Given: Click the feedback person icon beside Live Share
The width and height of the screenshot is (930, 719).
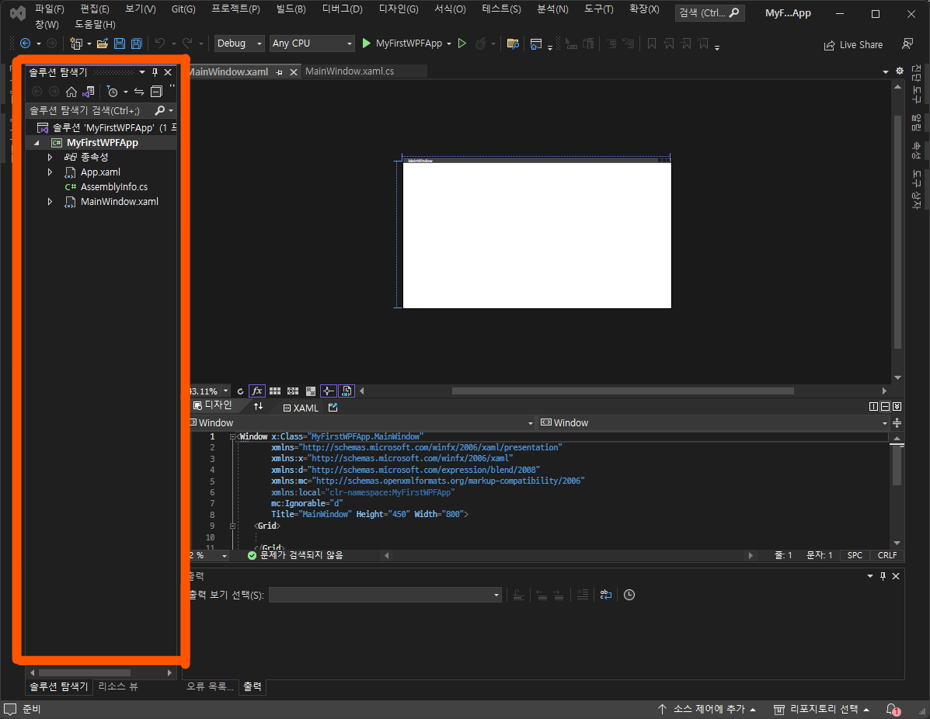Looking at the screenshot, I should coord(907,44).
